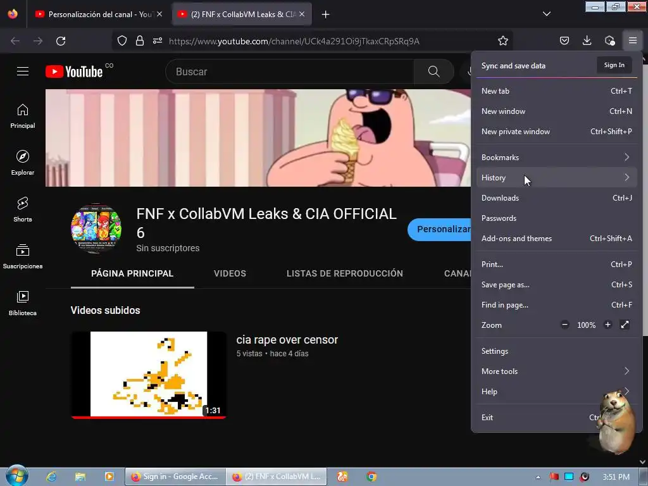Open Shorts in YouTube sidebar
The height and width of the screenshot is (486, 648).
tap(23, 209)
